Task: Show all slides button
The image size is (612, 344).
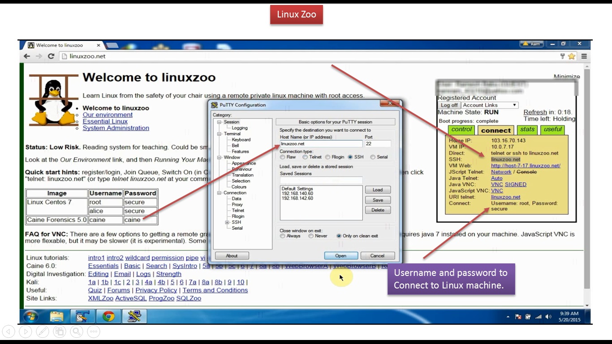Action: (x=60, y=331)
